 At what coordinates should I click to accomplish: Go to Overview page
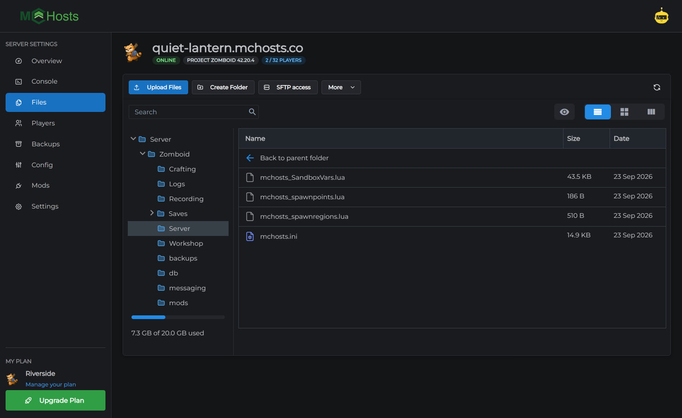coord(55,61)
